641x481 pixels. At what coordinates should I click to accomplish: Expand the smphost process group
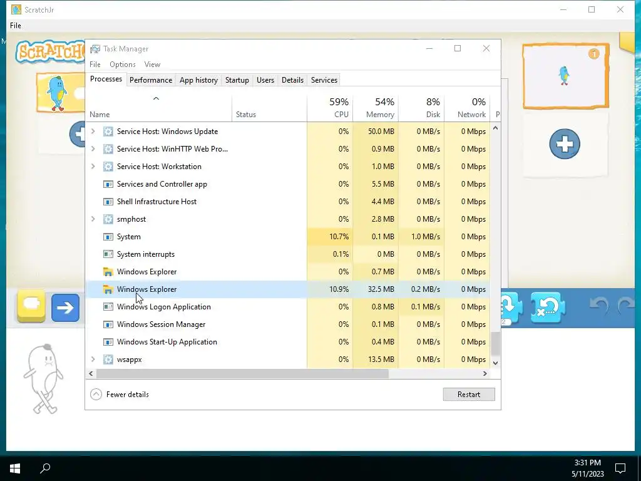click(93, 219)
